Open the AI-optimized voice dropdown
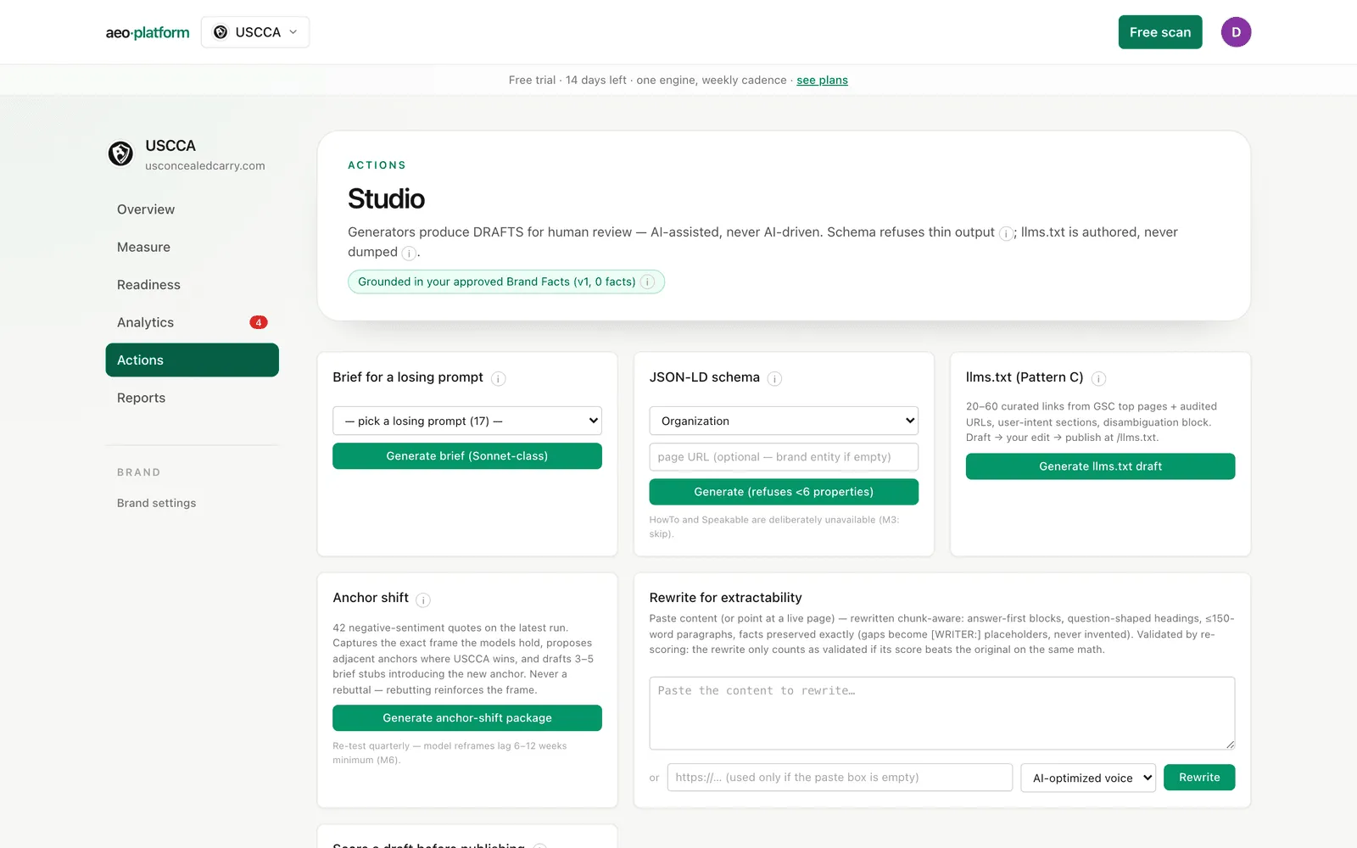This screenshot has height=848, width=1357. coord(1088,778)
